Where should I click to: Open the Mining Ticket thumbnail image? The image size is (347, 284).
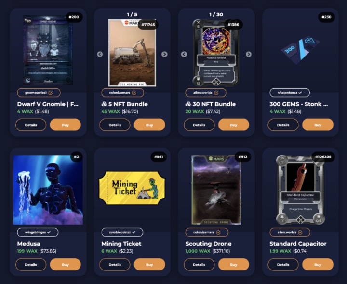(132, 188)
